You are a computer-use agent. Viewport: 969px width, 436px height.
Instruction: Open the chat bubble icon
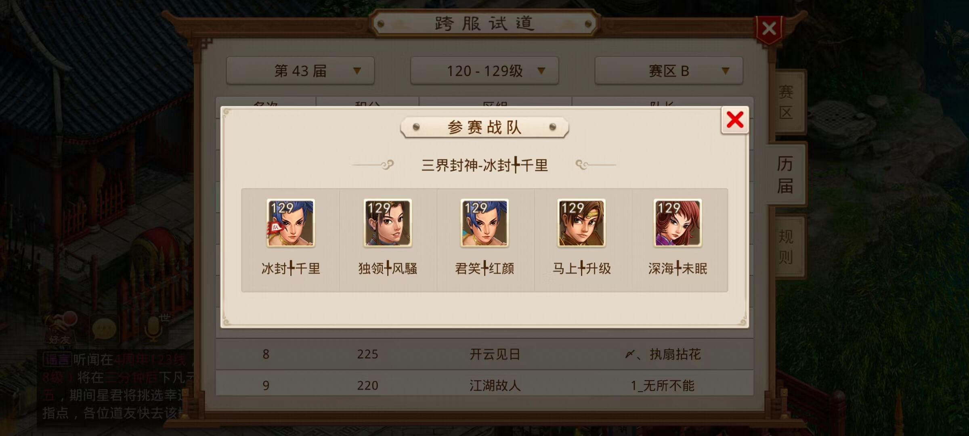pos(104,329)
